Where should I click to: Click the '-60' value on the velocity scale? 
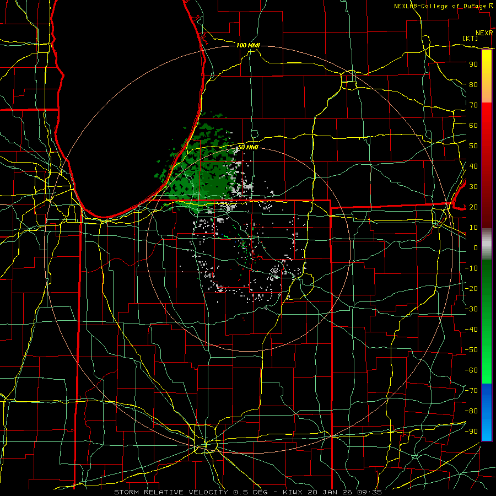[x=471, y=370]
